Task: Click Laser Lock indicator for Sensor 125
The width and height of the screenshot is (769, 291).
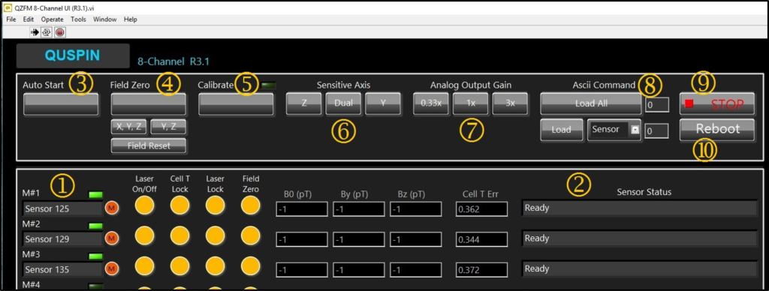Action: point(216,205)
